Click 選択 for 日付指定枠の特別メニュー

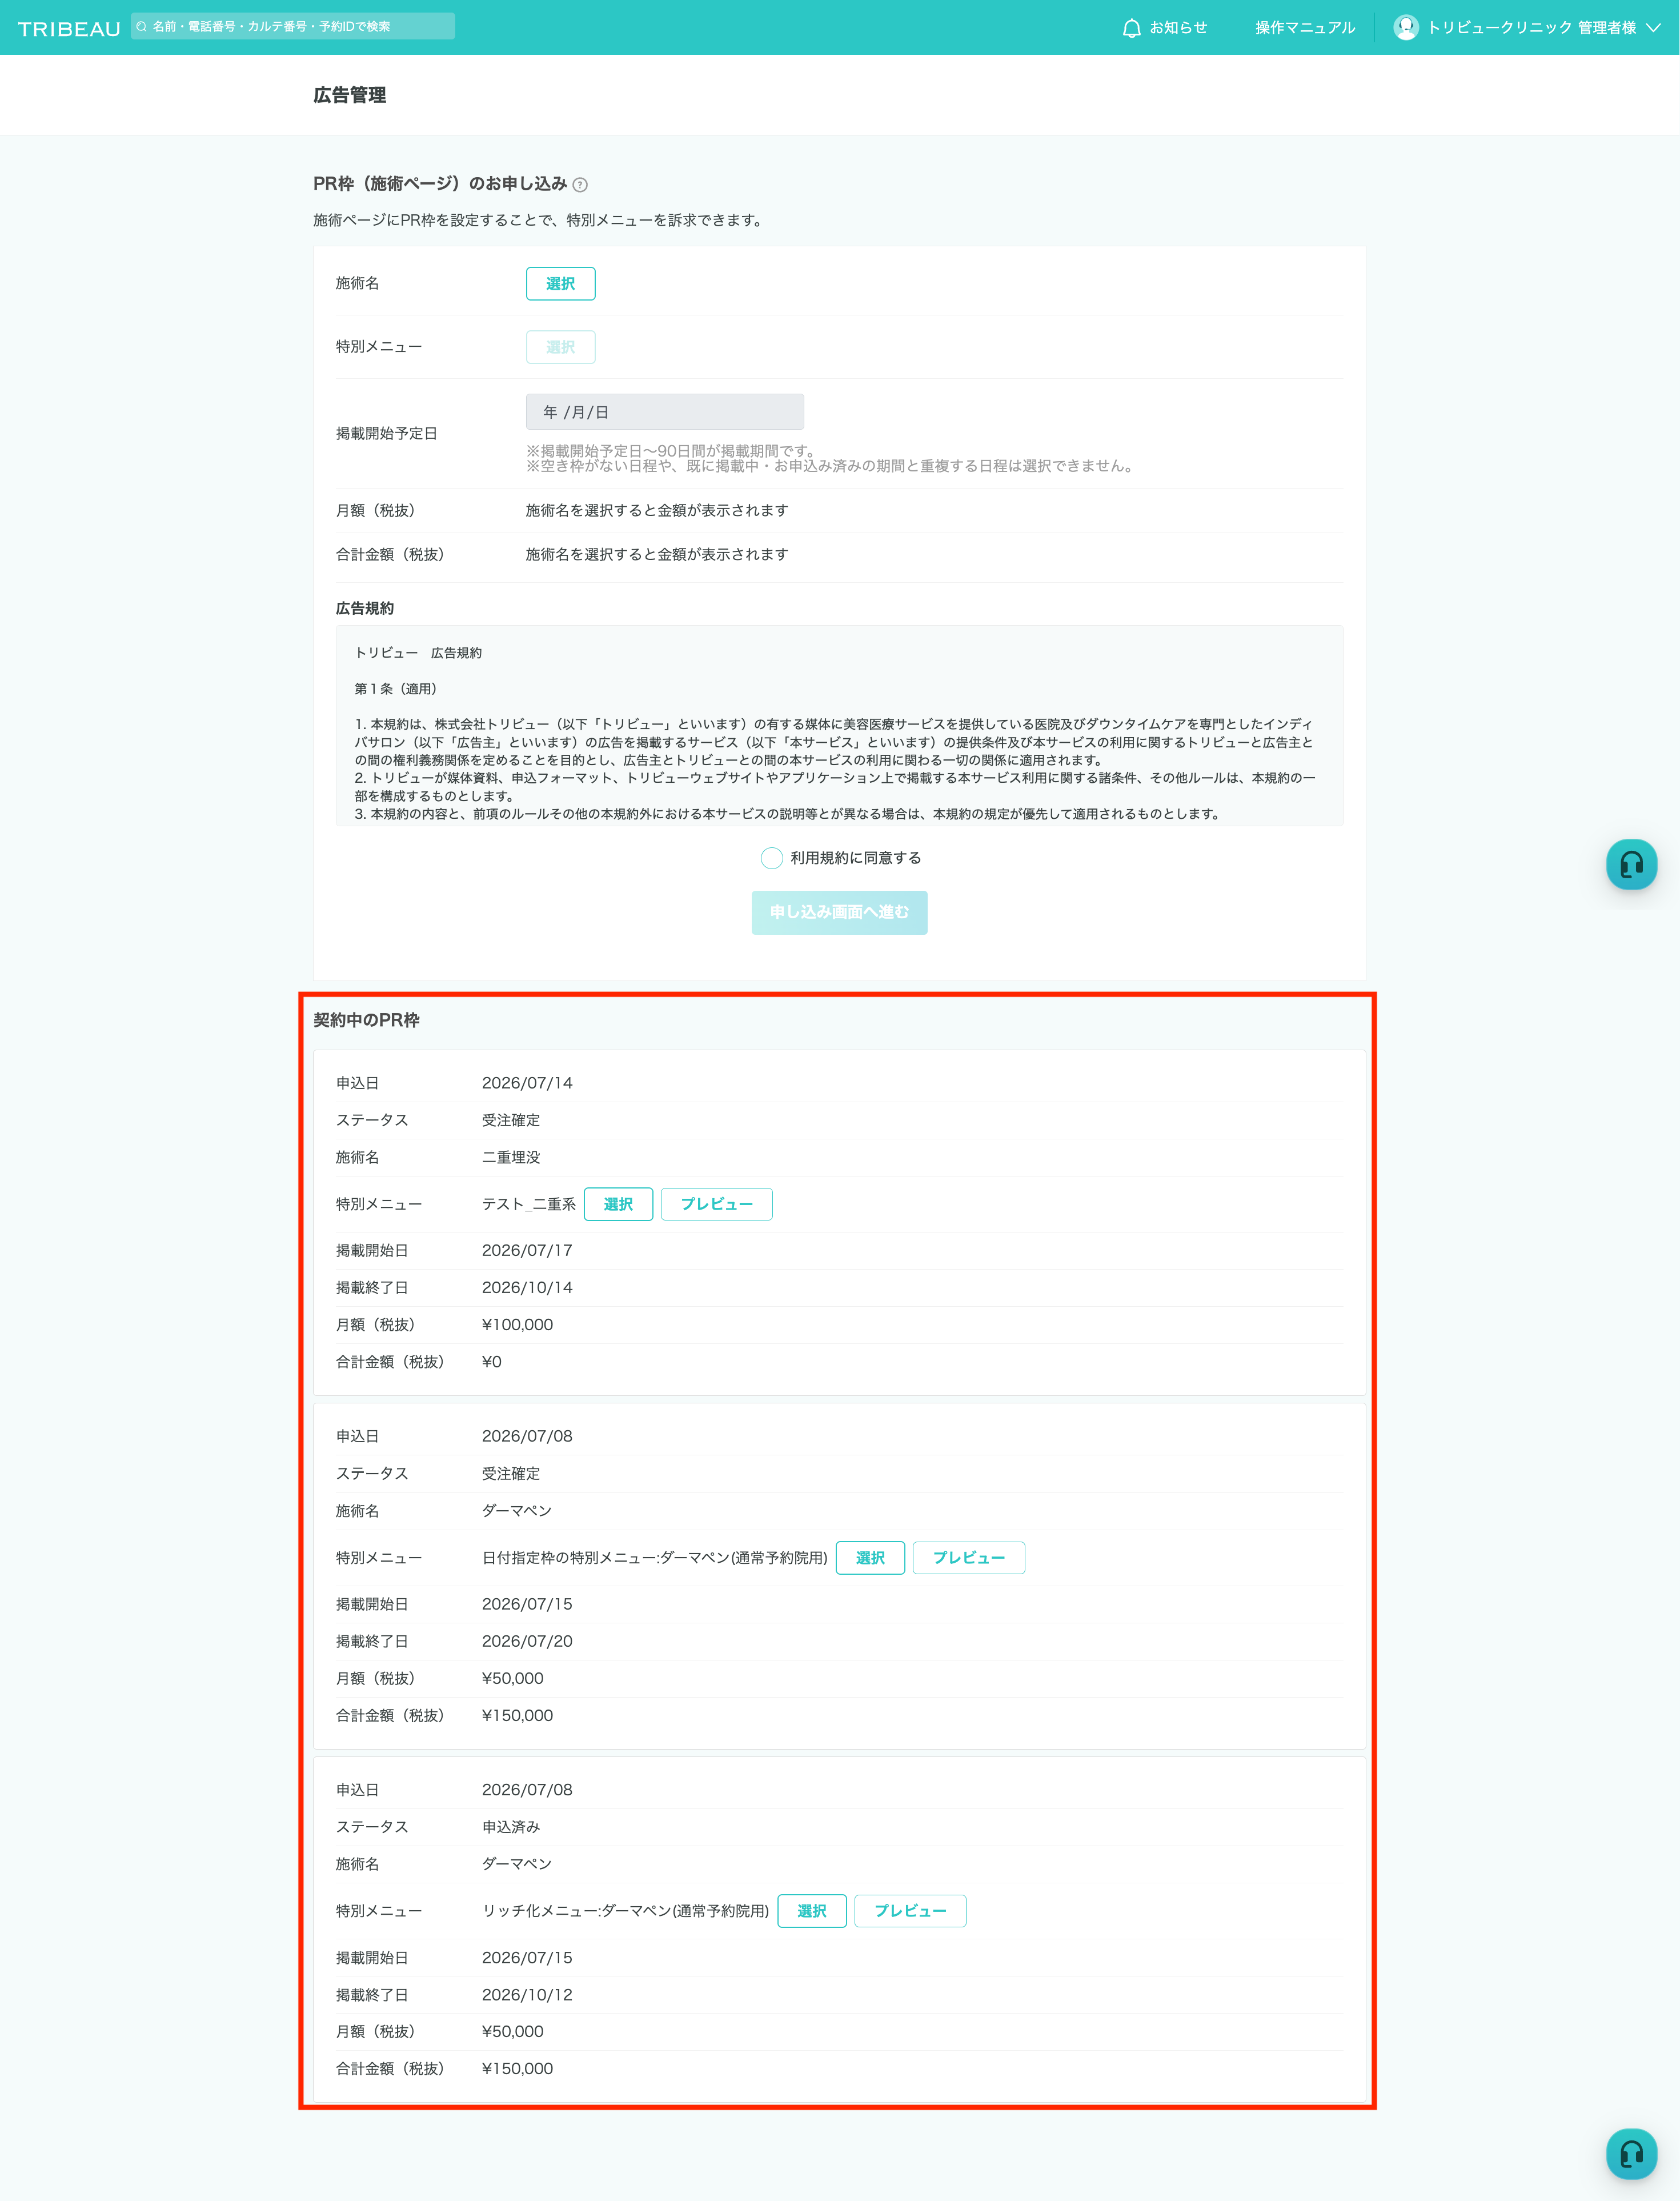(870, 1558)
